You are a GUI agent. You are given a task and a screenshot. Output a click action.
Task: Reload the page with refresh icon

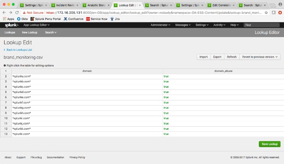(17, 12)
